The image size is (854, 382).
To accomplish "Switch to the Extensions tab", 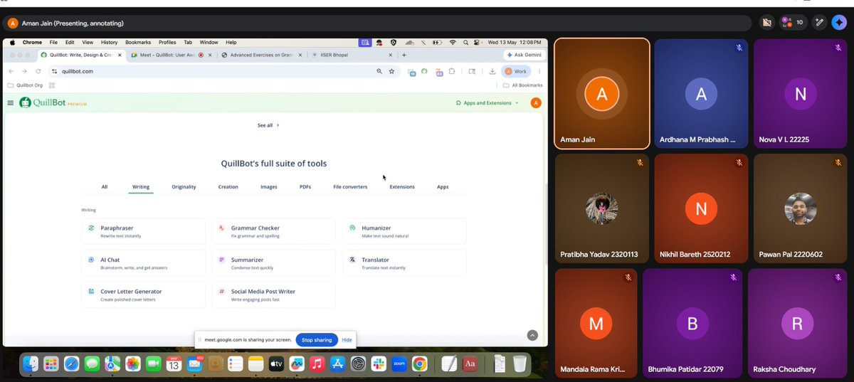I will pos(402,187).
